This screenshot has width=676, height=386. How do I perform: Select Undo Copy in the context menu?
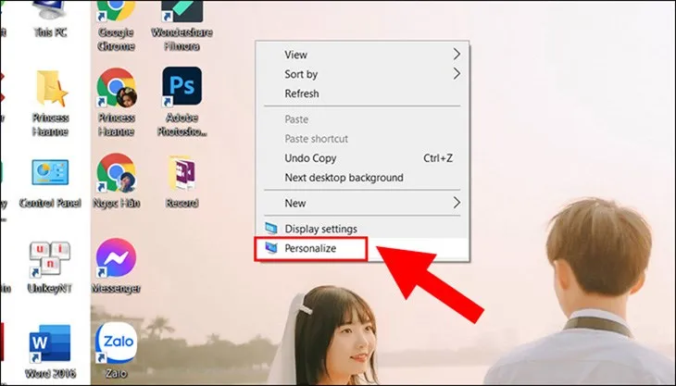[x=311, y=158]
